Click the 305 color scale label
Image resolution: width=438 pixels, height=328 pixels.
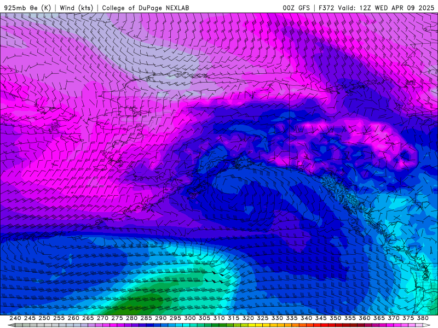click(x=204, y=318)
